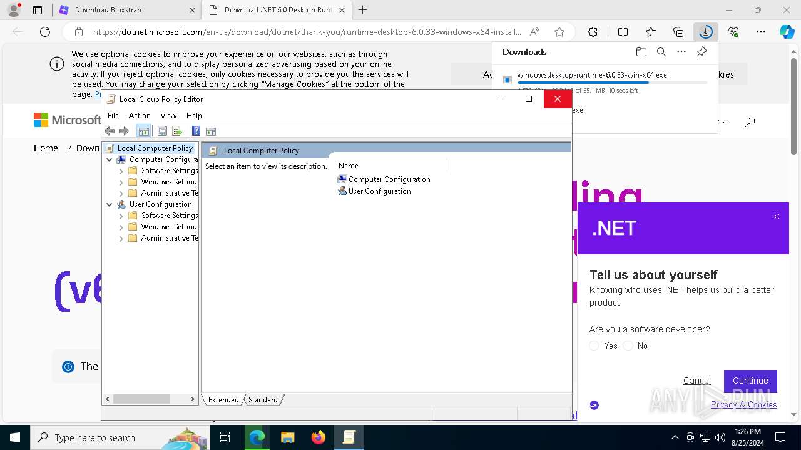Image resolution: width=801 pixels, height=450 pixels.
Task: Close the .NET survey popup
Action: pyautogui.click(x=777, y=217)
